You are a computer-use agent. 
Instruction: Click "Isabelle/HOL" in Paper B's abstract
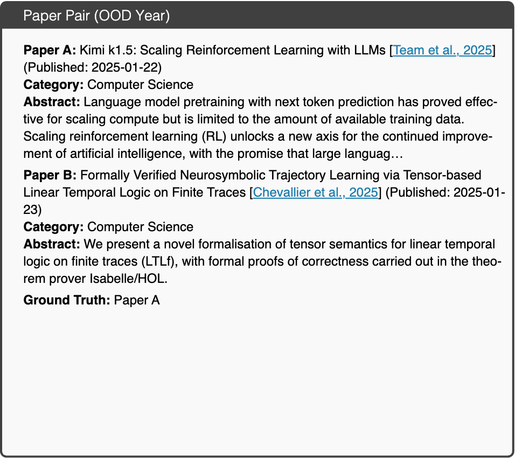click(x=128, y=279)
